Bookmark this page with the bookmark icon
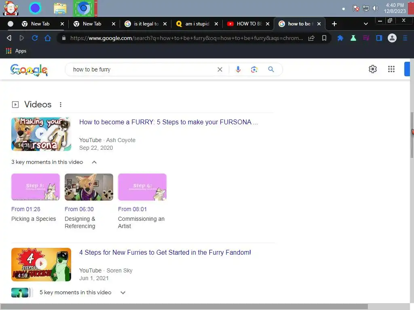The image size is (414, 310). [324, 38]
